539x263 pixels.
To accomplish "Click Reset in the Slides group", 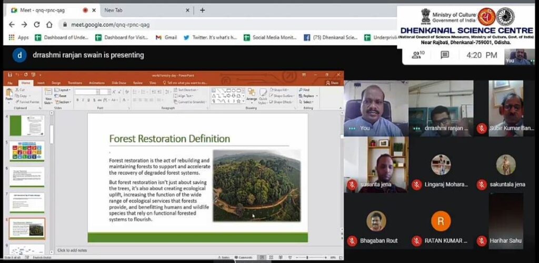I will (61, 96).
